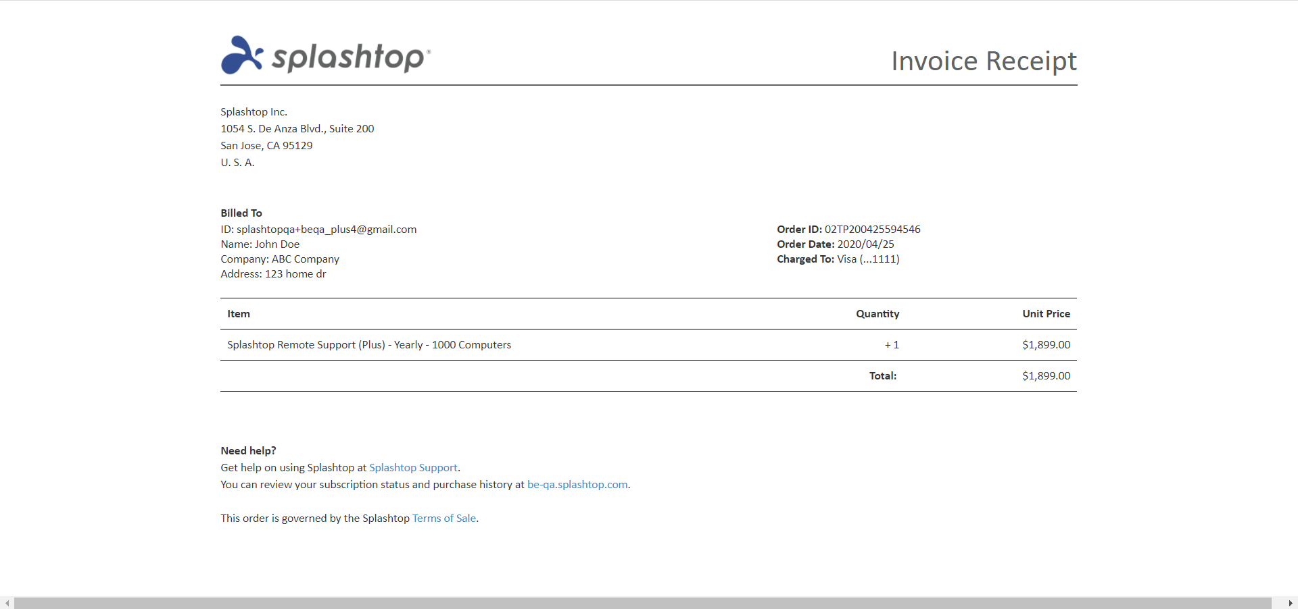Select the order ID 02TP200425594546

point(872,229)
